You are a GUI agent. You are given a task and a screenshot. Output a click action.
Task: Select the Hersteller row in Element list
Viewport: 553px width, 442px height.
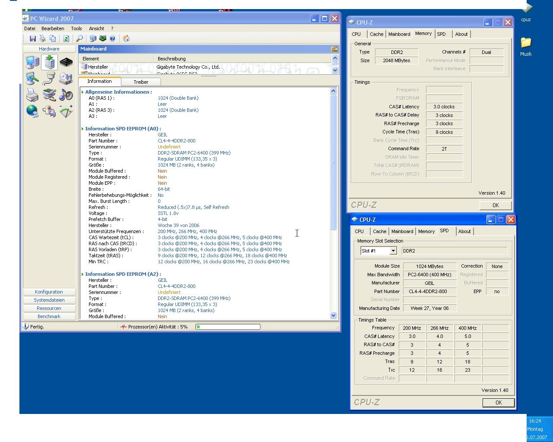point(205,67)
